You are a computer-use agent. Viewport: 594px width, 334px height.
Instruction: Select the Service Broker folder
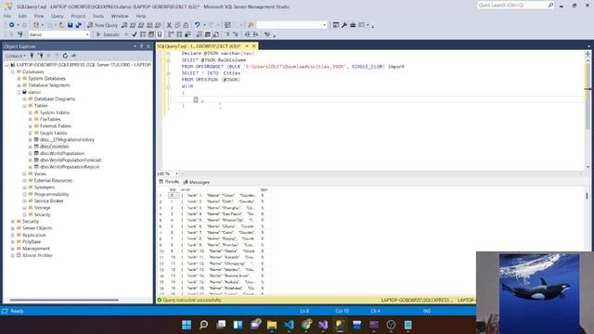pos(48,201)
